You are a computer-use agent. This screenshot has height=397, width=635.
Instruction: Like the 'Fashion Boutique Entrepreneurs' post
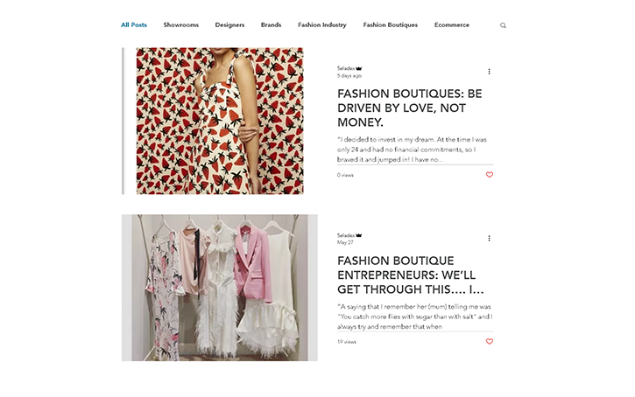point(490,342)
